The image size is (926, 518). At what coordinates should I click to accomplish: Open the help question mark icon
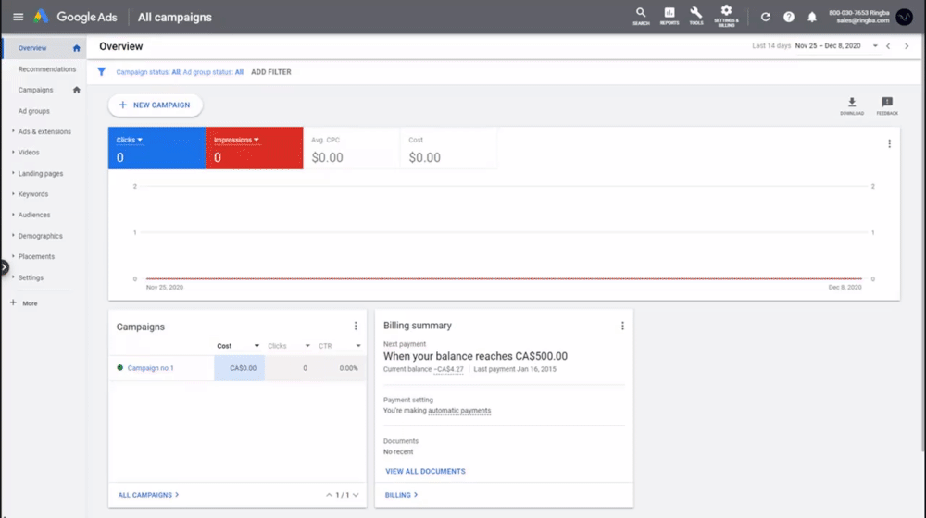tap(789, 17)
